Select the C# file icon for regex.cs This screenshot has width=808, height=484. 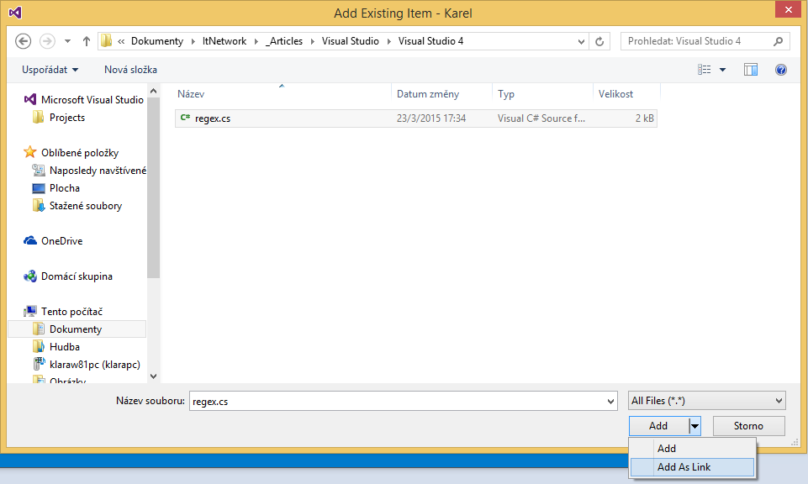[185, 118]
